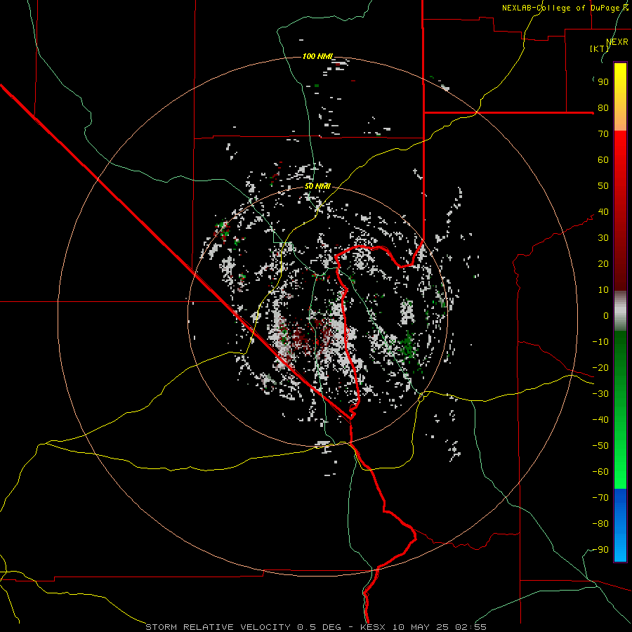Click the -40 scale value
The width and height of the screenshot is (632, 632).
(x=600, y=420)
